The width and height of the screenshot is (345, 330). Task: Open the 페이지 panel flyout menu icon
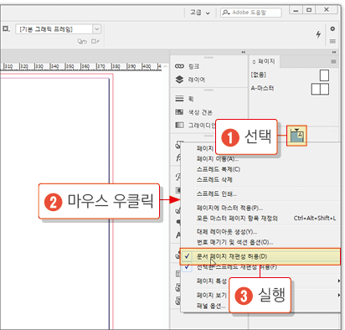point(333,61)
